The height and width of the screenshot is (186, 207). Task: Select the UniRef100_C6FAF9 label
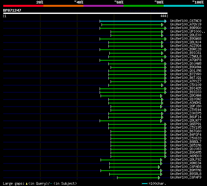tap(186, 178)
